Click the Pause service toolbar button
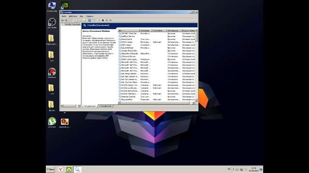Viewport: 309px width, 173px height. pos(107,20)
